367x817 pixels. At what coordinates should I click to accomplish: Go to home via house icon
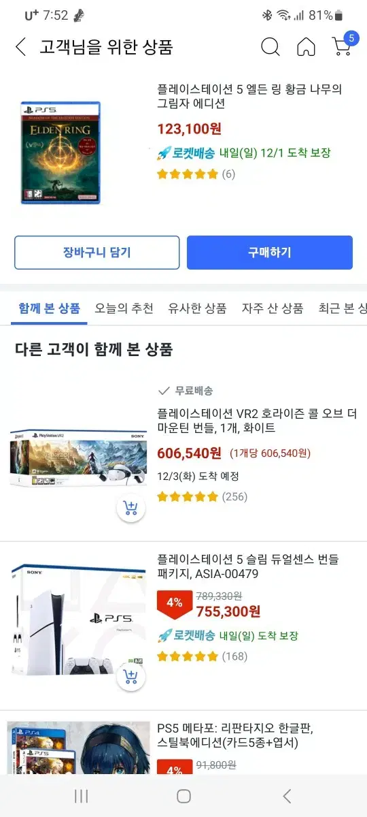307,47
